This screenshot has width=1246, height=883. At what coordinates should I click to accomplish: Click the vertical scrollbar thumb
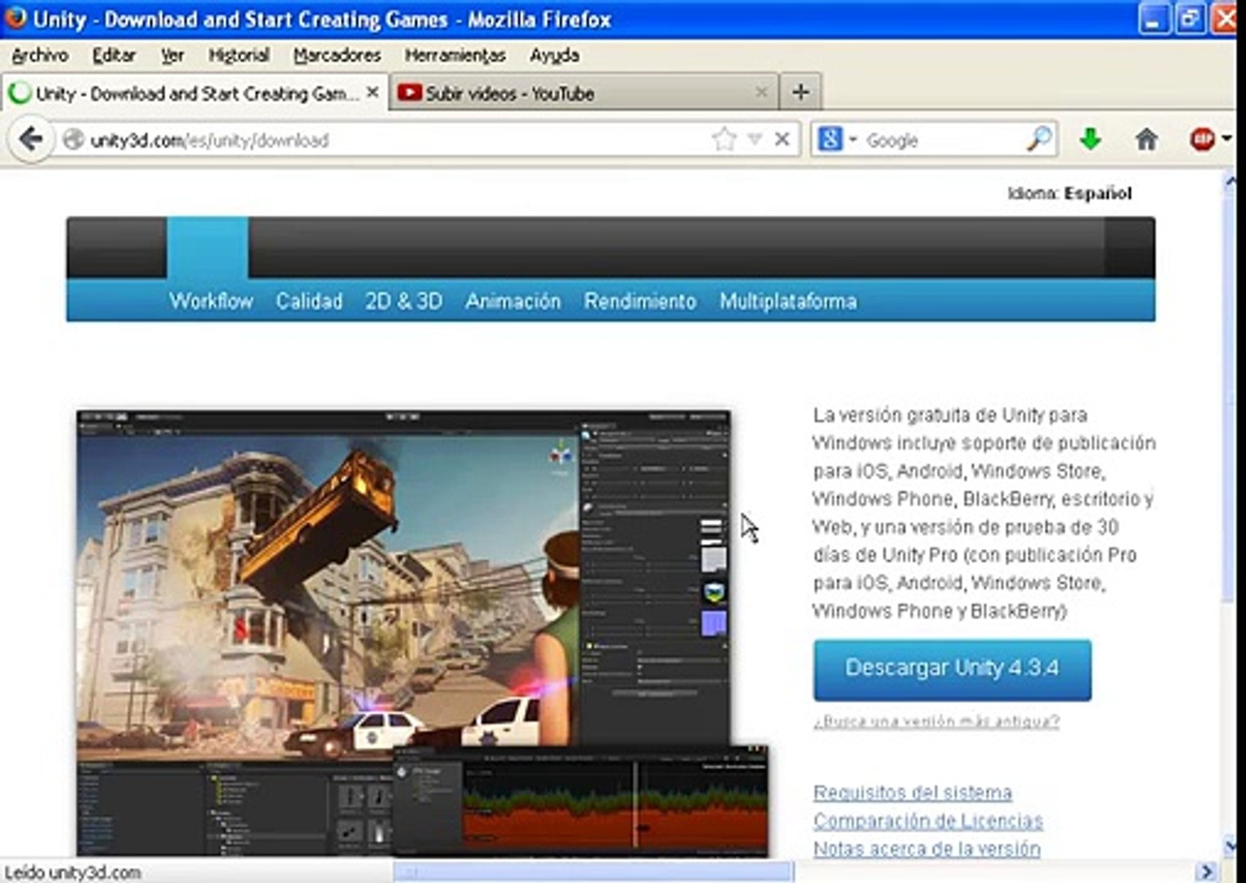1229,397
